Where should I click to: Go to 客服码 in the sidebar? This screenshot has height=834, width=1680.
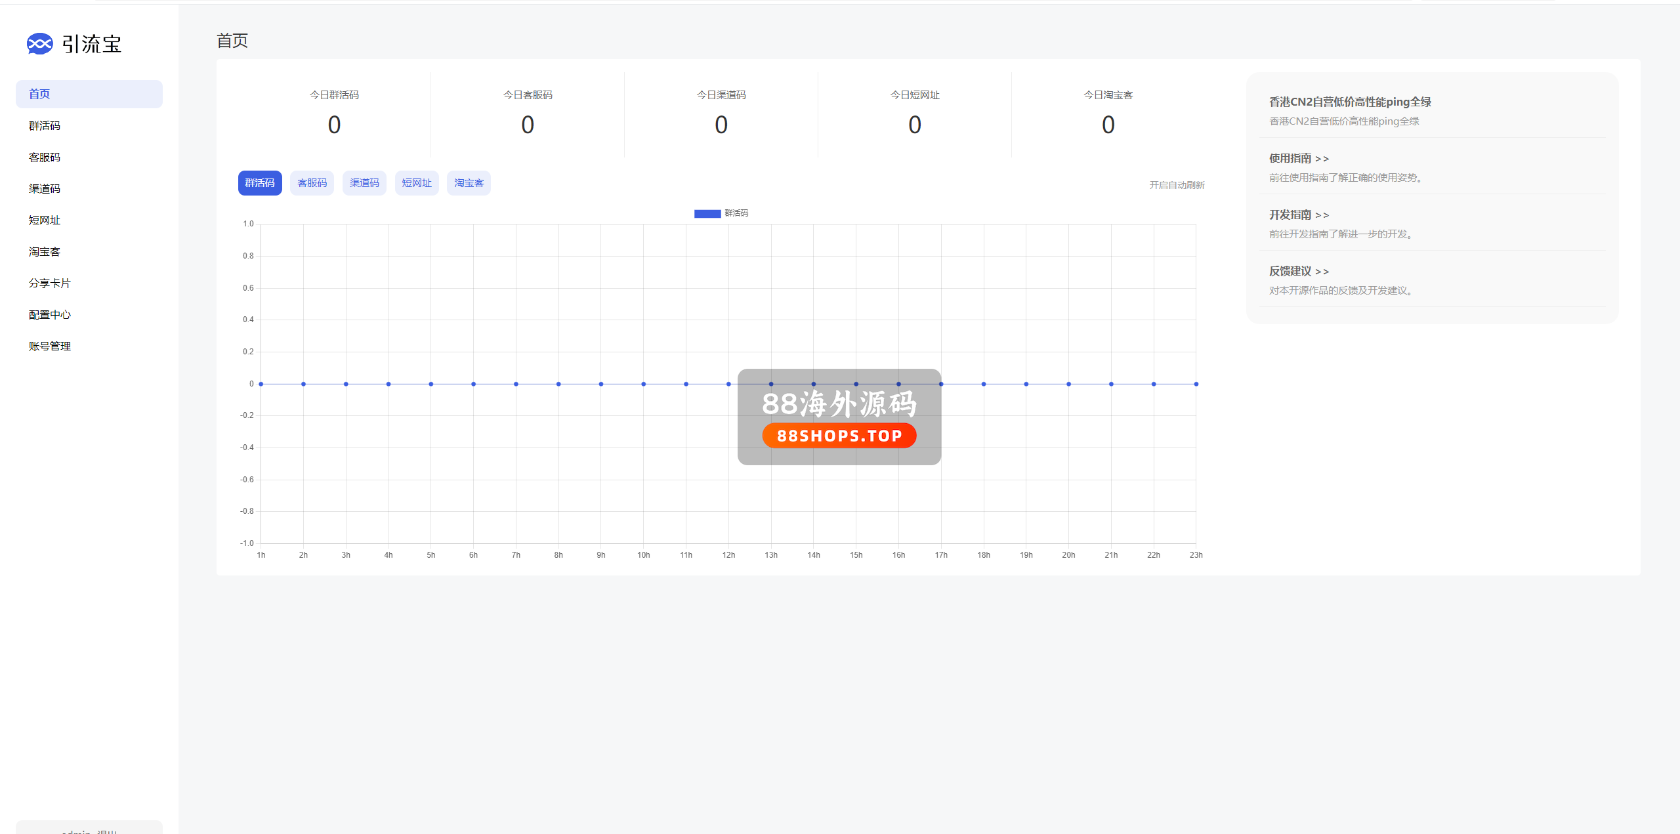point(45,157)
